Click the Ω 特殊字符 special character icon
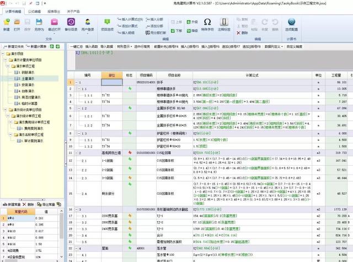The width and height of the screenshot is (353, 262). click(207, 22)
